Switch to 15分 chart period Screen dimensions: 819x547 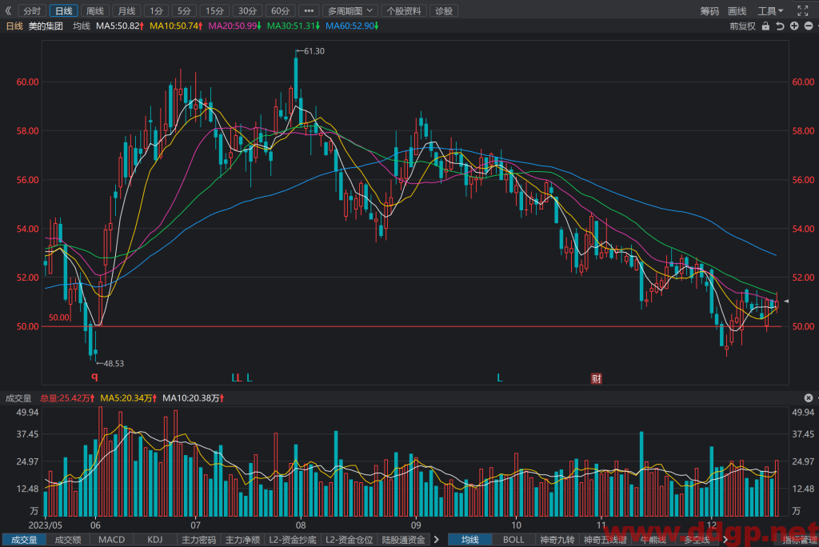[x=214, y=11]
